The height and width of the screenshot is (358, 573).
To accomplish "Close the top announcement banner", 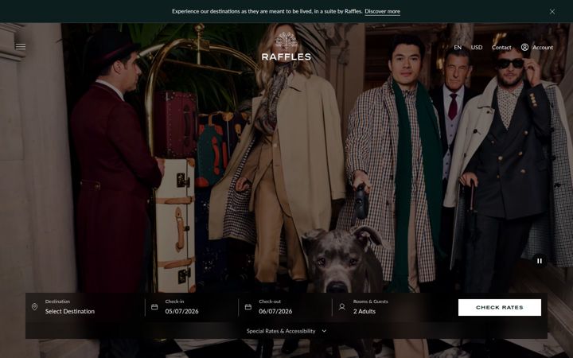I will coord(552,11).
